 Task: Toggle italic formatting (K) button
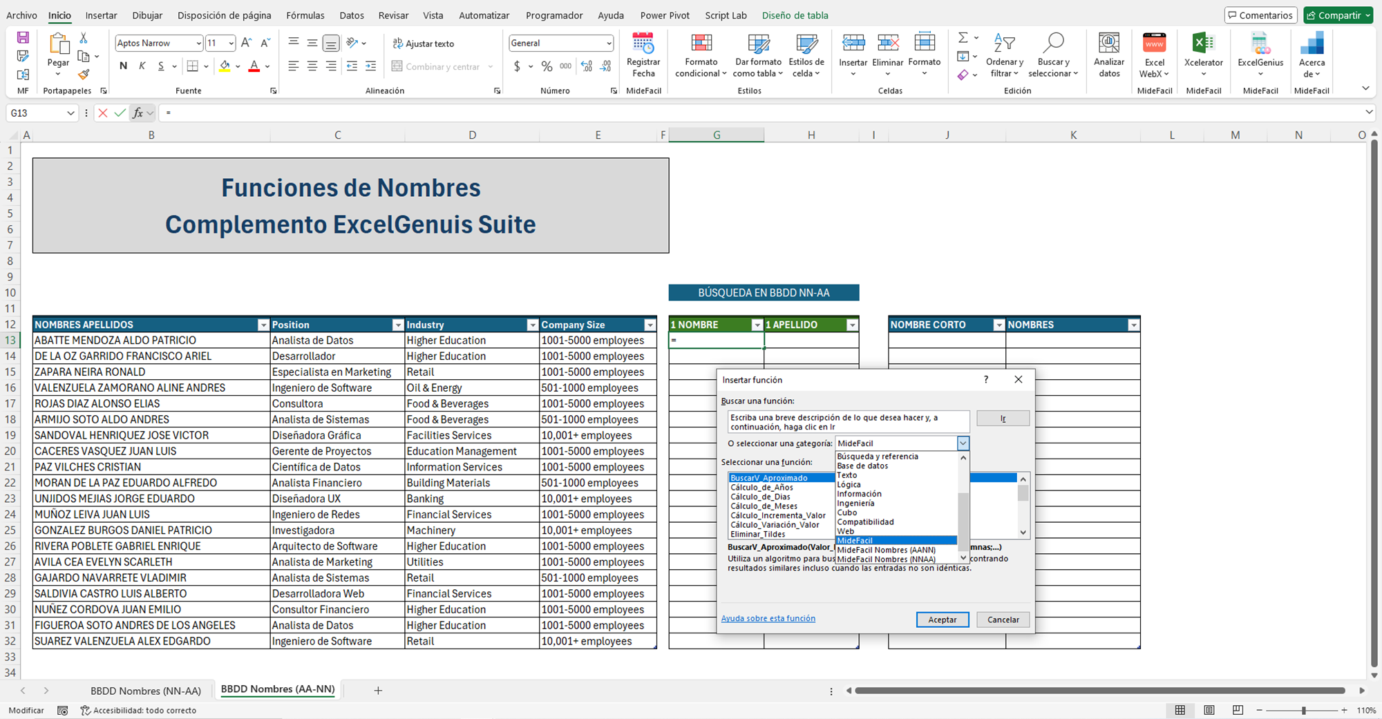coord(142,66)
